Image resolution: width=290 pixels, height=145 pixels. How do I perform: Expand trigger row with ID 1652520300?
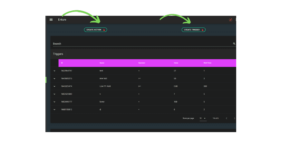54,94
